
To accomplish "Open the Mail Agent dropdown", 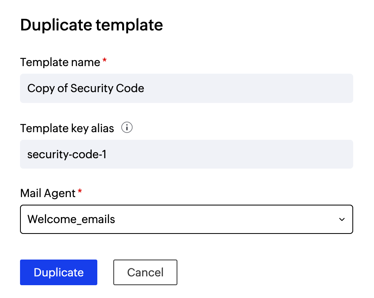I will tap(186, 219).
